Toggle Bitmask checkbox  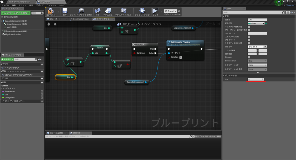coord(249,57)
